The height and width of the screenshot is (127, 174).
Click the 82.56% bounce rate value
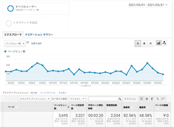click(x=130, y=115)
